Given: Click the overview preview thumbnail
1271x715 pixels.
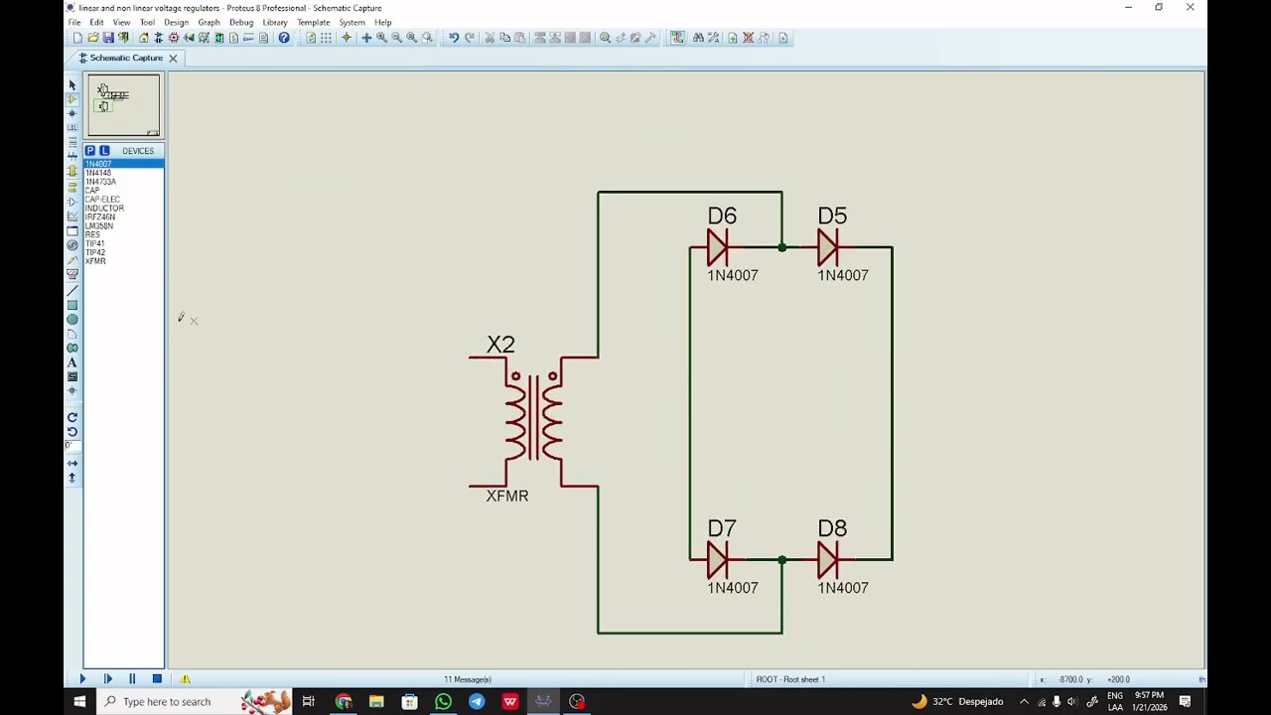Looking at the screenshot, I should pos(124,105).
